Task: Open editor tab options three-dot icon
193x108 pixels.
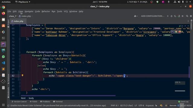Action: 188,21
